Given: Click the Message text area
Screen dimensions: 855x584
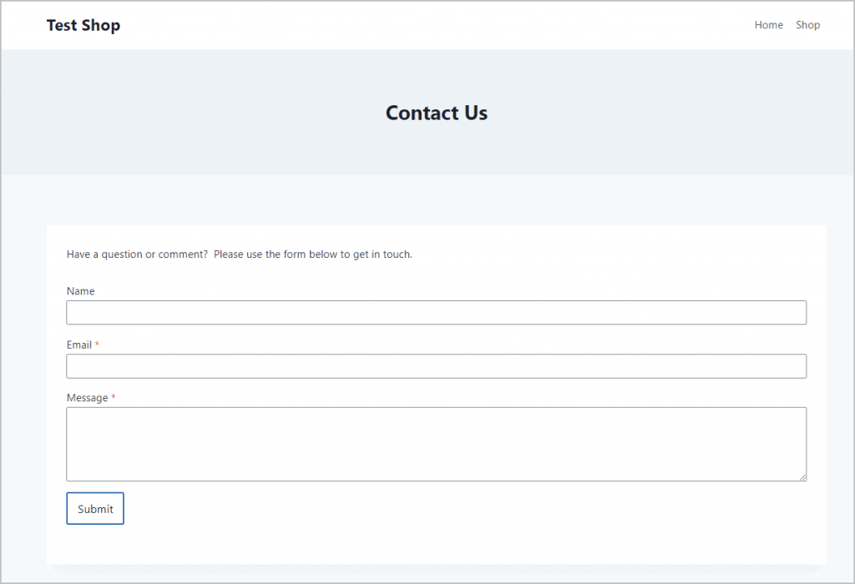Looking at the screenshot, I should [x=436, y=442].
